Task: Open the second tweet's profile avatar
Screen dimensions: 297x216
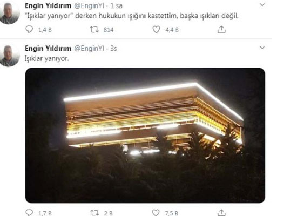Action: (x=9, y=56)
